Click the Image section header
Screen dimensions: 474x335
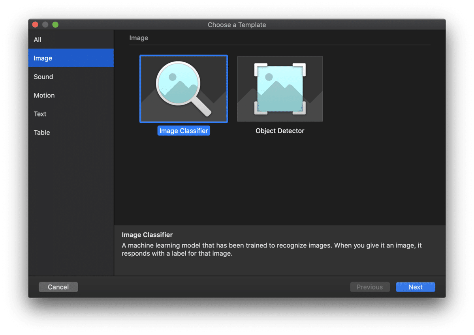139,38
